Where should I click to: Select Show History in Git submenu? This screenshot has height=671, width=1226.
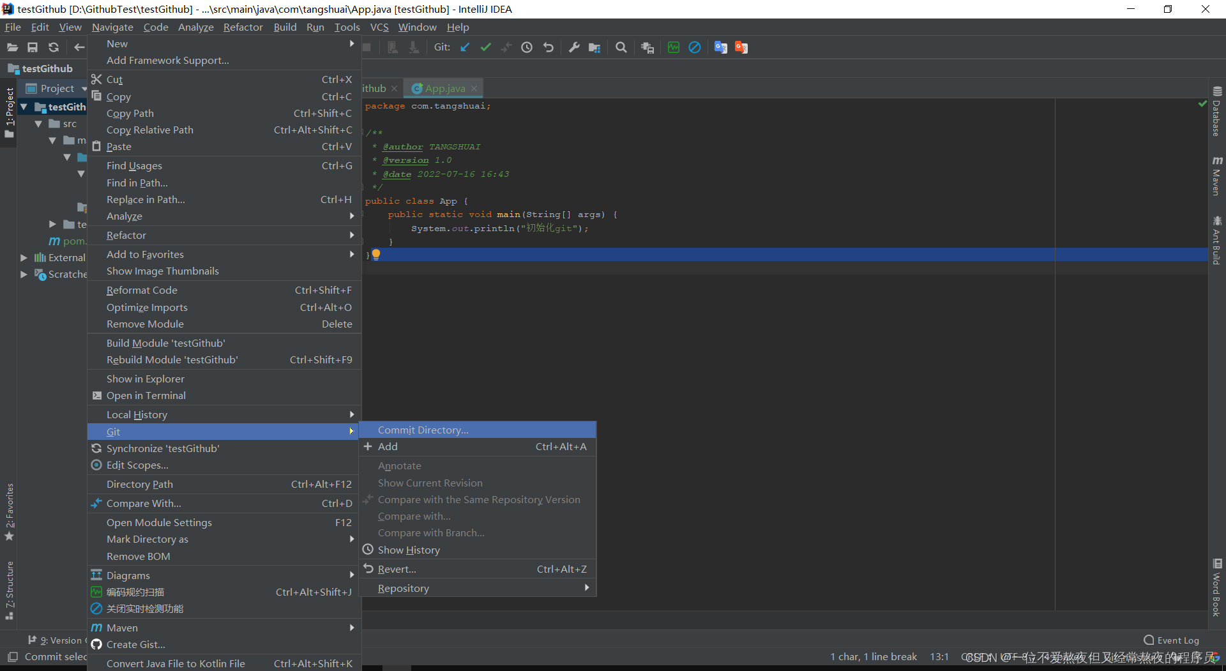(478, 550)
